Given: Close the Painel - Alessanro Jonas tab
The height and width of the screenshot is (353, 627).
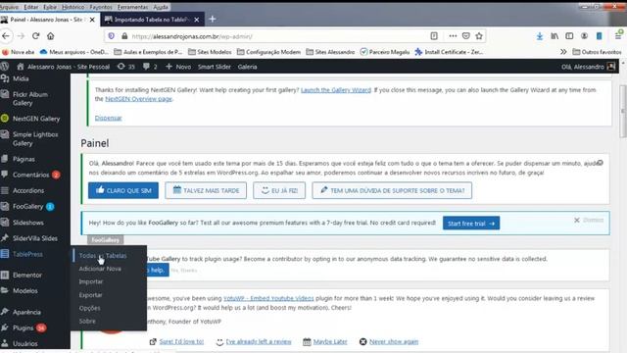Looking at the screenshot, I should (x=92, y=20).
